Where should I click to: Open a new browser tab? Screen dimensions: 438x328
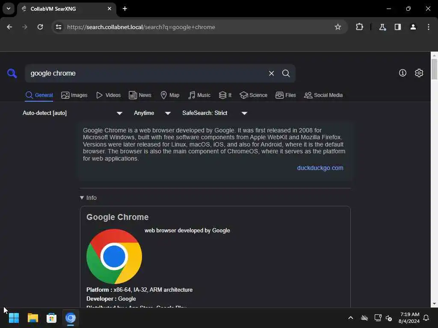pyautogui.click(x=125, y=9)
